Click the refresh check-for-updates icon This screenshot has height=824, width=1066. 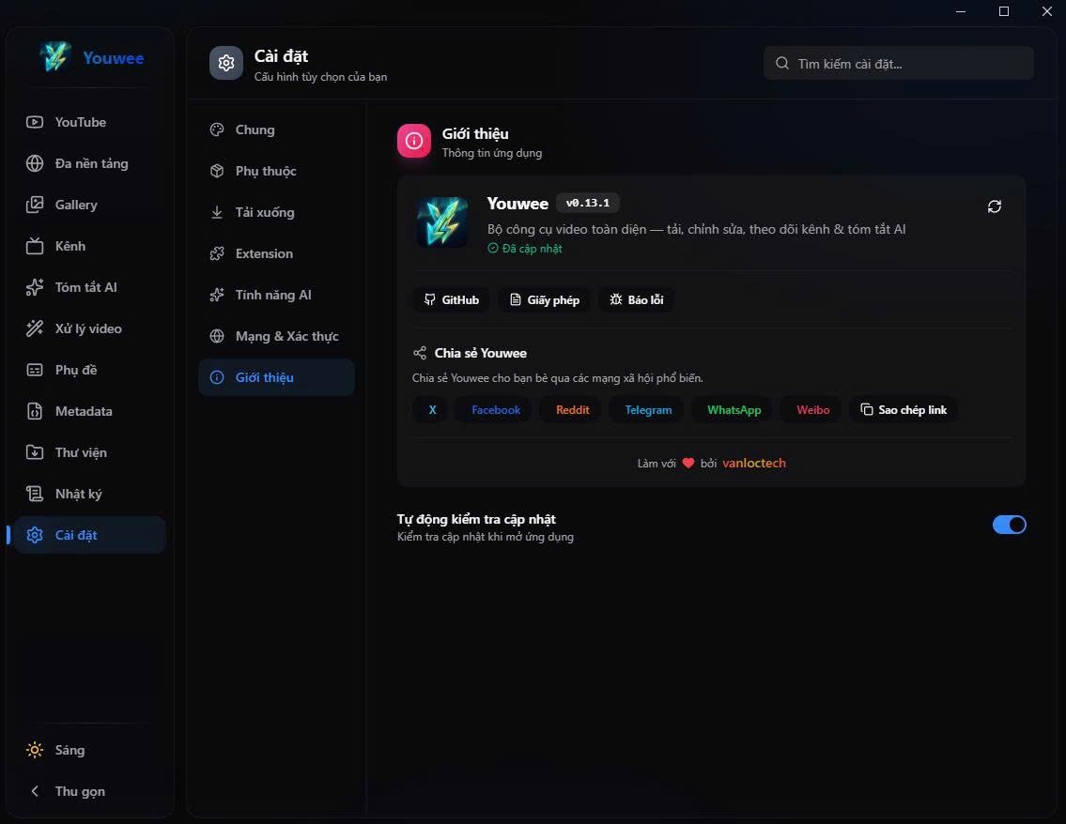(x=995, y=206)
